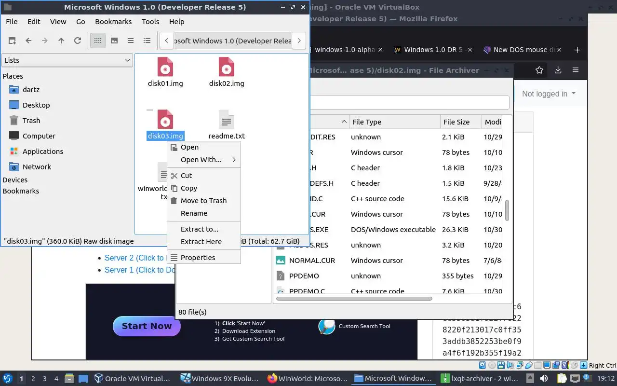The width and height of the screenshot is (617, 386).
Task: Open LXQt application menu
Action: click(x=8, y=379)
